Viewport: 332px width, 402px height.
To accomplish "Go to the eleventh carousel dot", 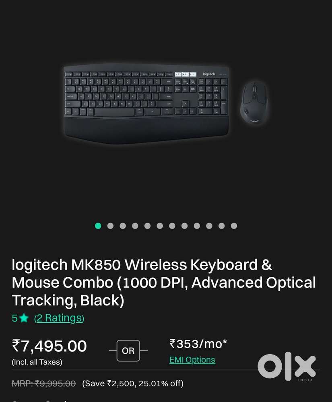I will pyautogui.click(x=221, y=226).
